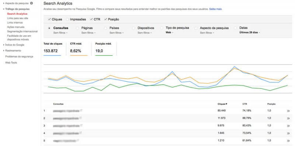This screenshot has width=295, height=146.
Task: Click the blurred query text in row 3
Action: pyautogui.click(x=66, y=126)
